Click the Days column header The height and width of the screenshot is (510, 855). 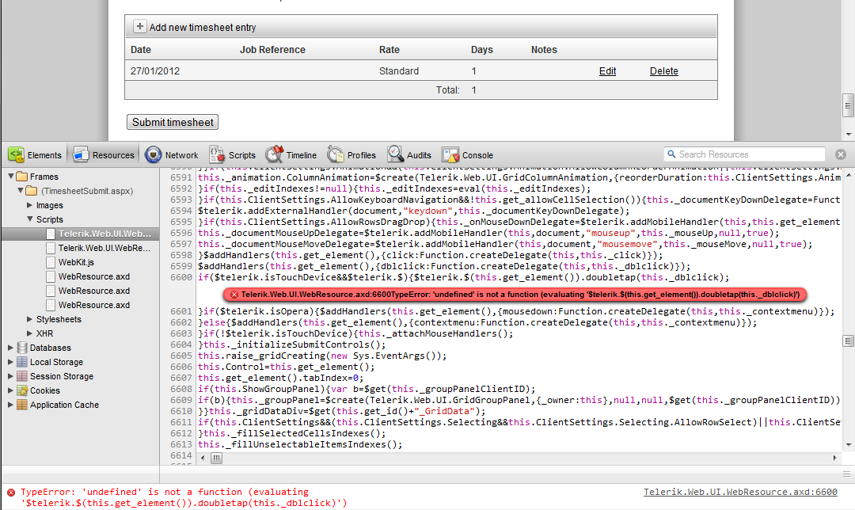click(482, 50)
